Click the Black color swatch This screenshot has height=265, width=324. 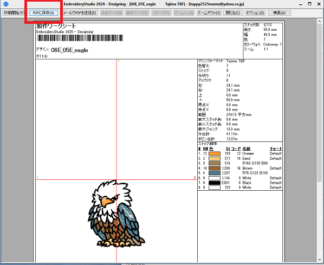pyautogui.click(x=215, y=183)
